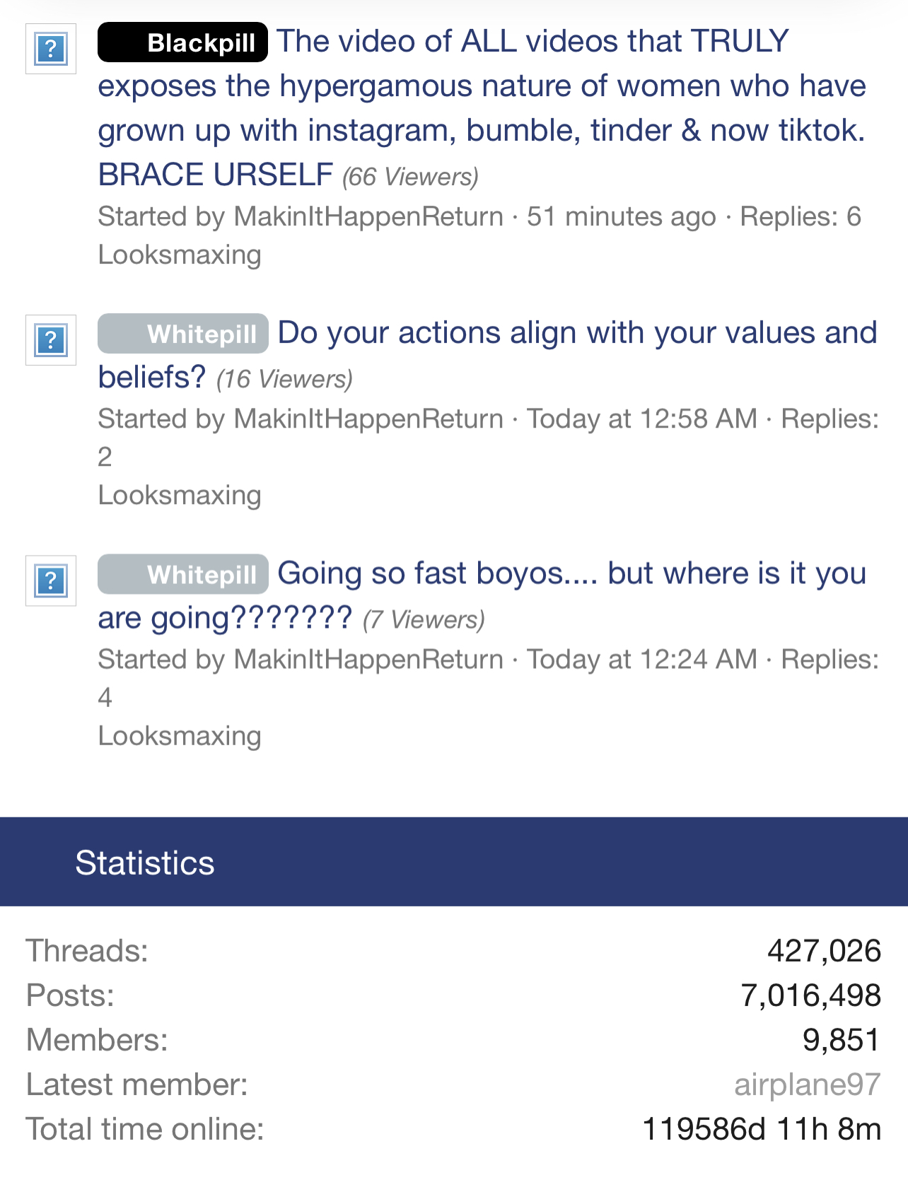908x1204 pixels.
Task: Click avatar icon beside the Blackpill thread
Action: click(x=51, y=49)
